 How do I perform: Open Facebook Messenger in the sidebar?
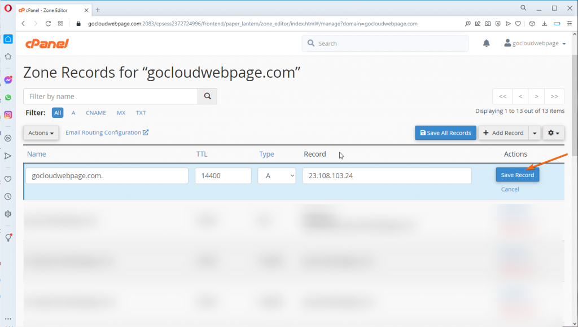pos(8,79)
